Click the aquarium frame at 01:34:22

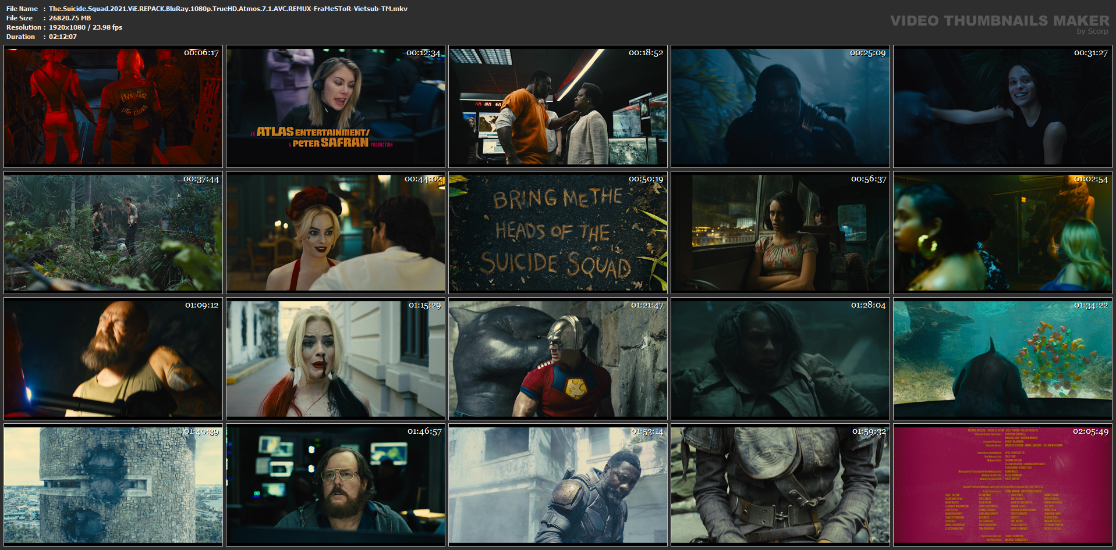pyautogui.click(x=1002, y=359)
